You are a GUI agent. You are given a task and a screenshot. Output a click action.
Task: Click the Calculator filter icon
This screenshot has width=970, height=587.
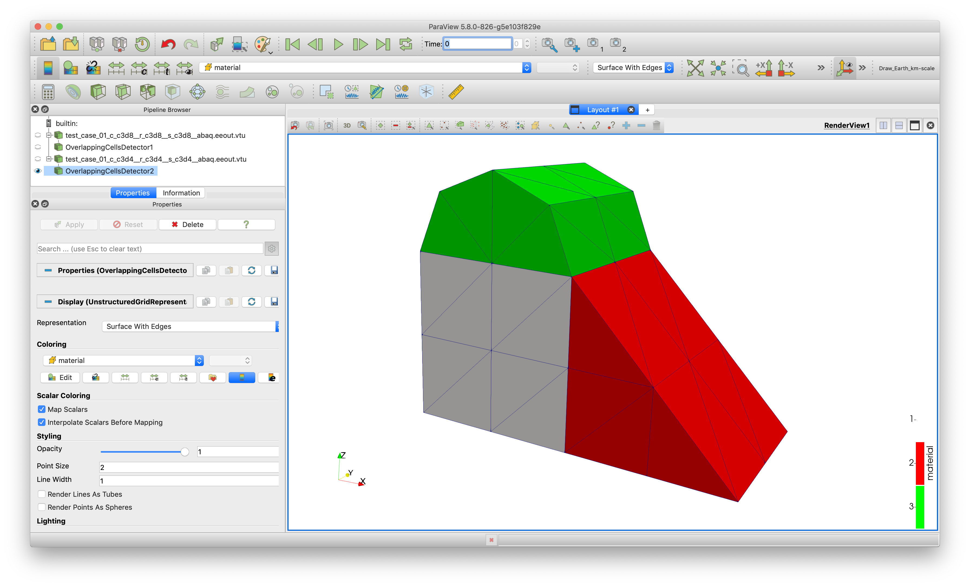[x=48, y=92]
